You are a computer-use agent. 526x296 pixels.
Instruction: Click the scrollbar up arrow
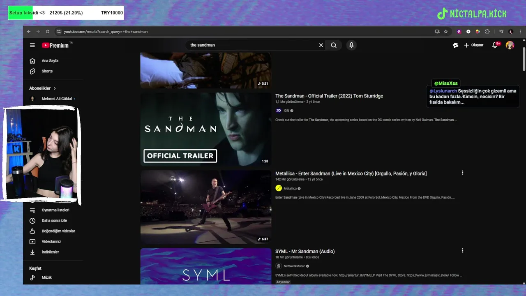coord(524,40)
